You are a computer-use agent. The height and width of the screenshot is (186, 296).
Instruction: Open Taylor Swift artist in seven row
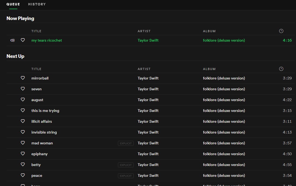point(148,89)
